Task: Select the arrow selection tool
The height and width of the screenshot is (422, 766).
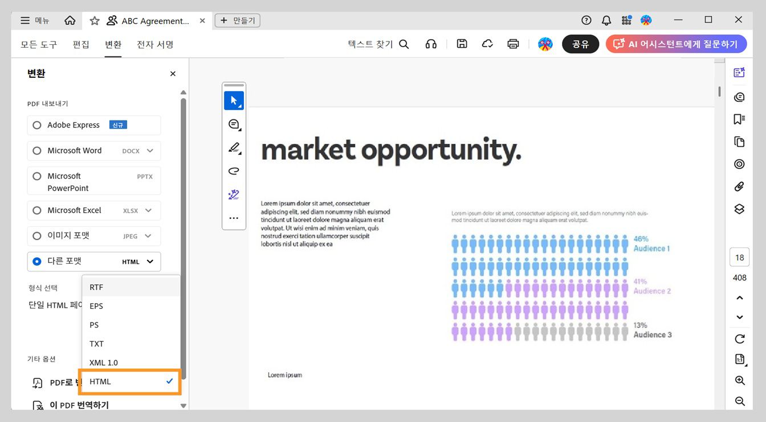Action: [x=234, y=101]
